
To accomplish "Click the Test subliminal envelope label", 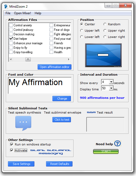I will pos(62,113).
